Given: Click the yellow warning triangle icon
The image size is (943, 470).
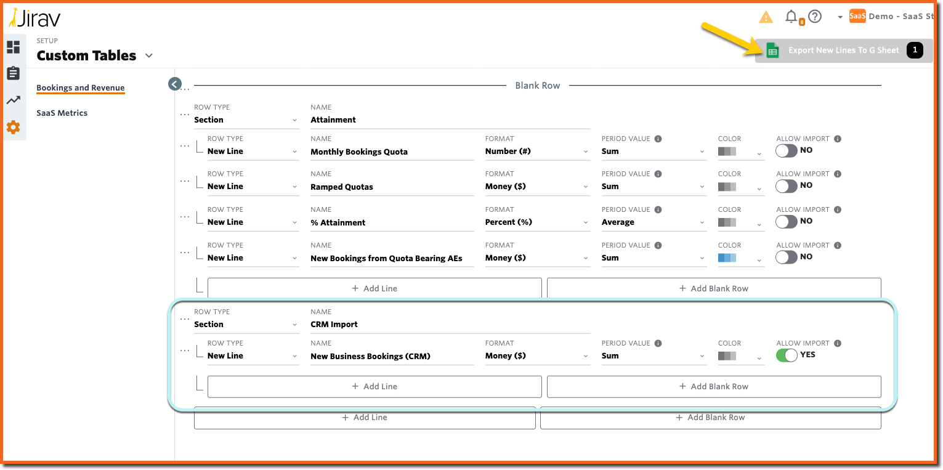Looking at the screenshot, I should pyautogui.click(x=766, y=17).
